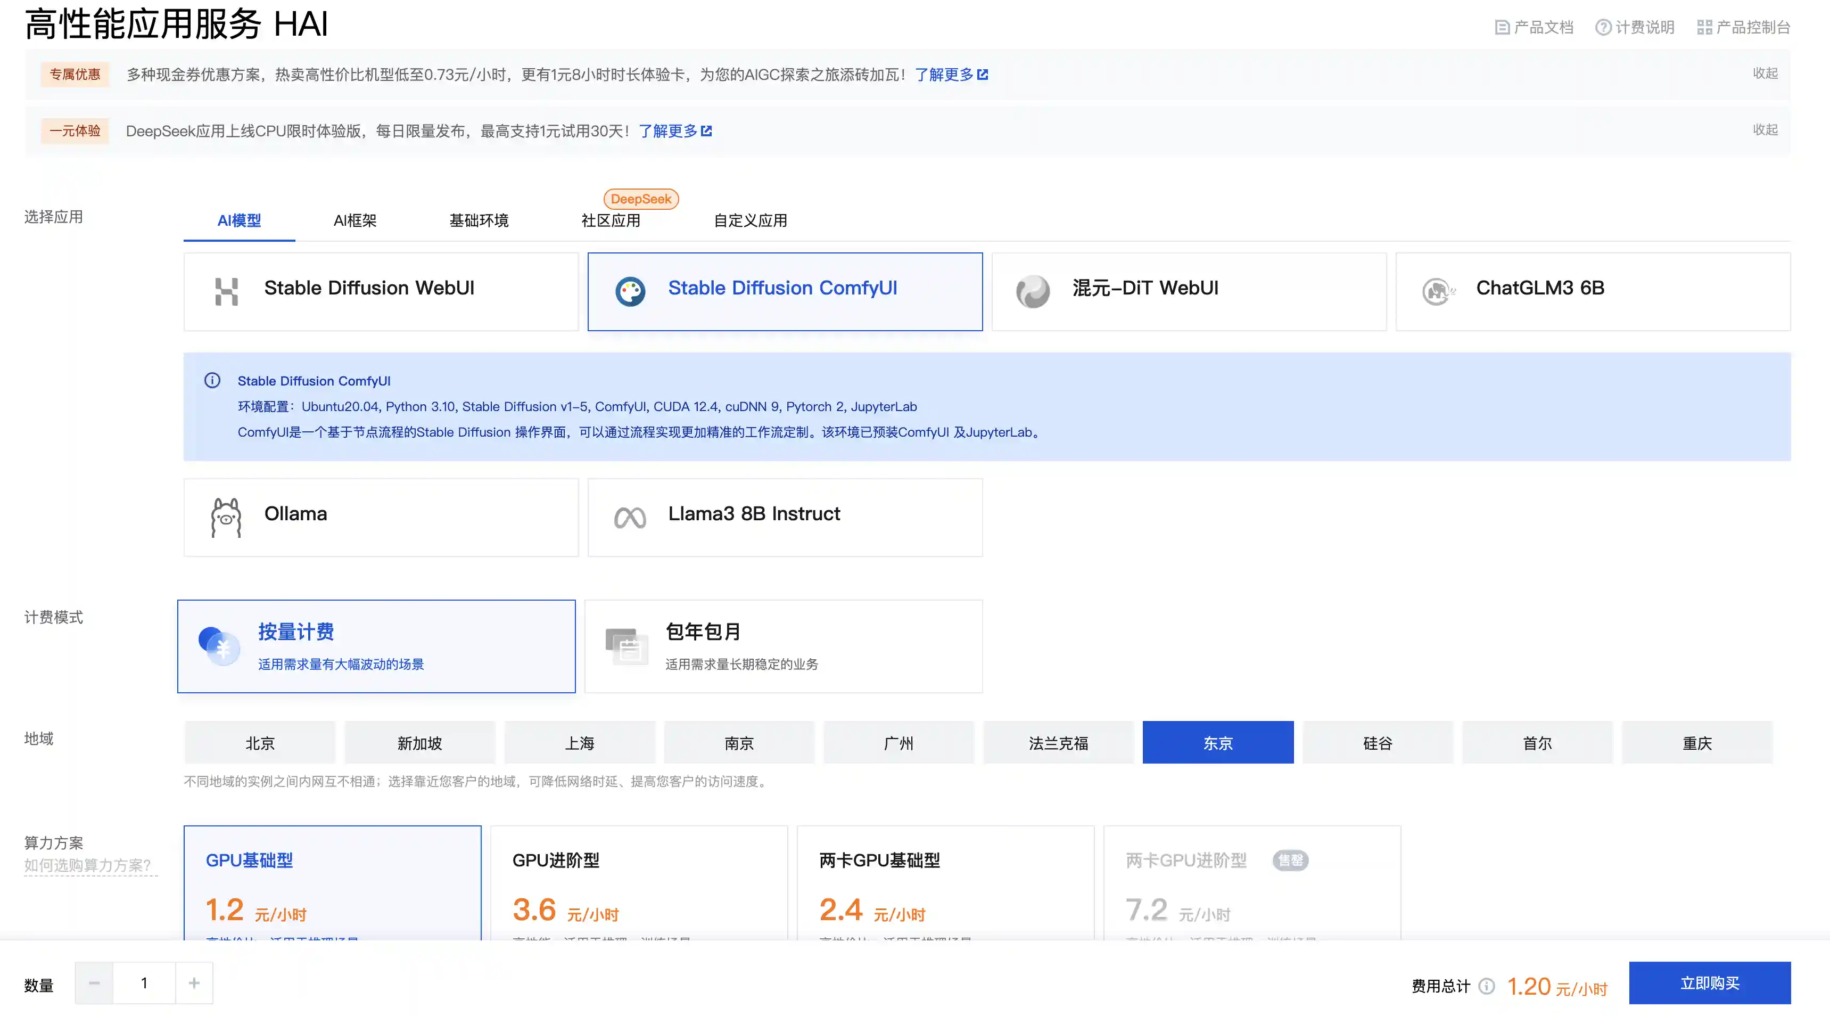The height and width of the screenshot is (1016, 1830).
Task: Open 如何选购算力方案 help hint
Action: (x=87, y=865)
